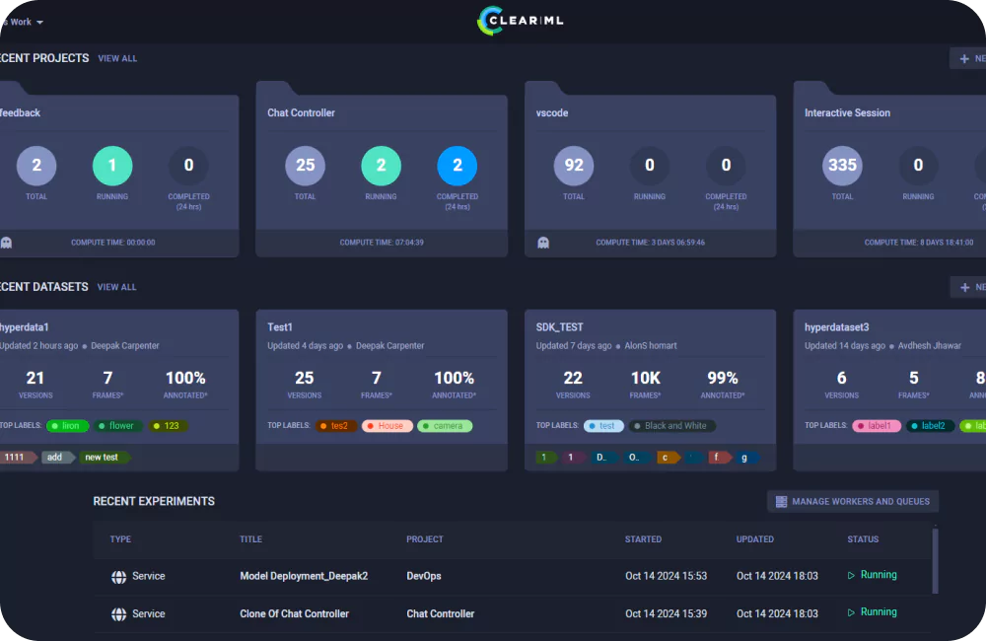This screenshot has height=641, width=986.
Task: Click the orange c tag on SDK_TEST
Action: pyautogui.click(x=668, y=458)
